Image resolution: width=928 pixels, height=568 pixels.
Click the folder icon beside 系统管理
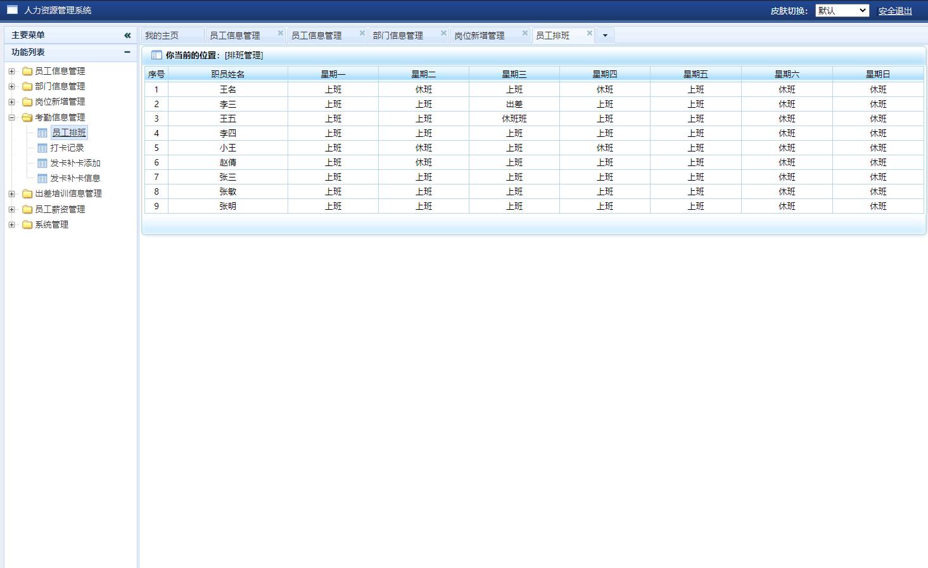(x=27, y=224)
